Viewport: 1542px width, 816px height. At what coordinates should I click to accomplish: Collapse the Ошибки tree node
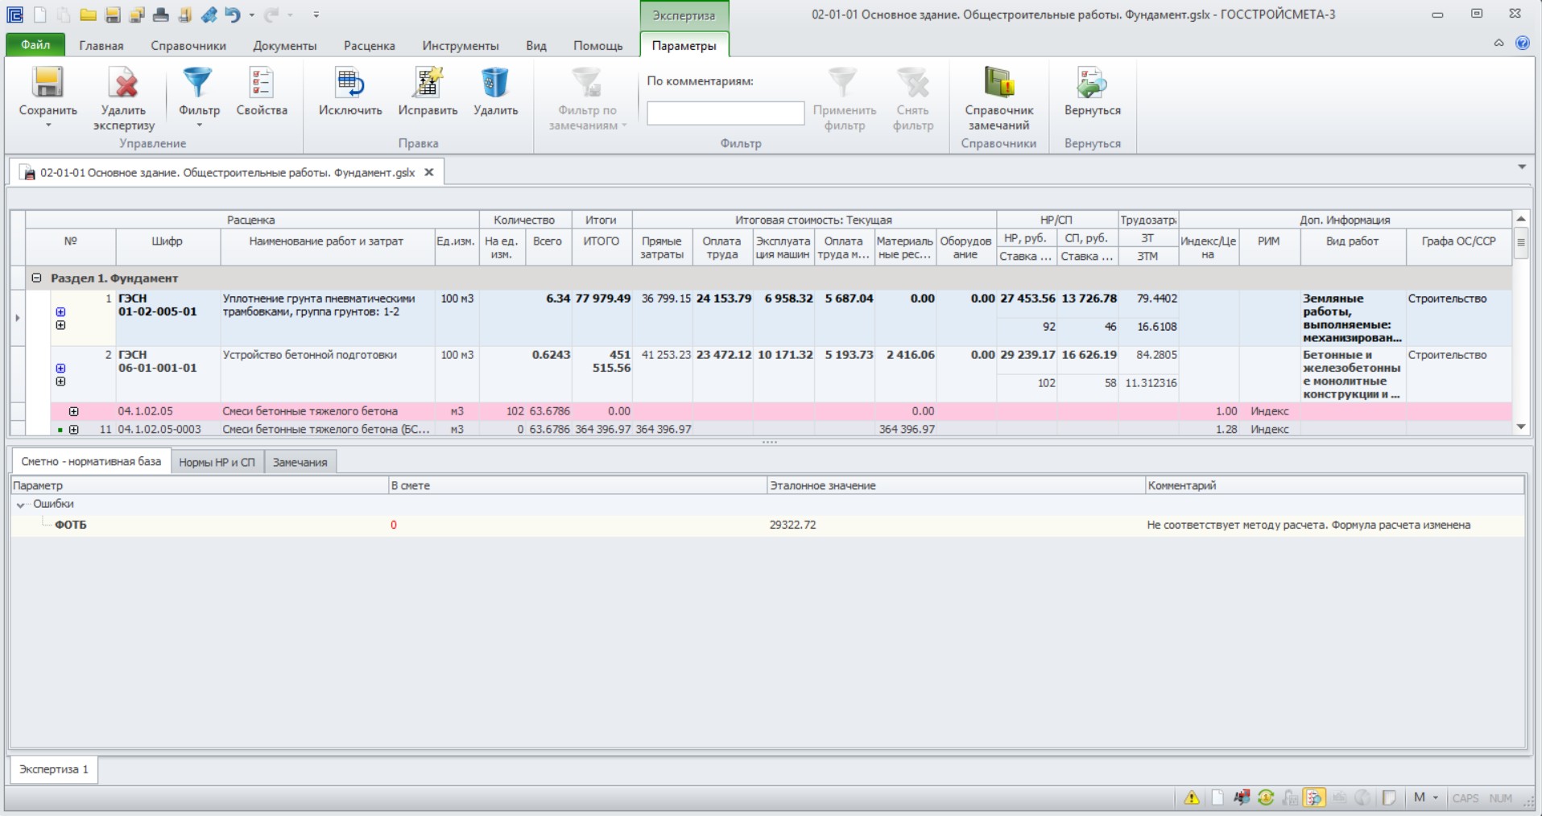[x=21, y=505]
